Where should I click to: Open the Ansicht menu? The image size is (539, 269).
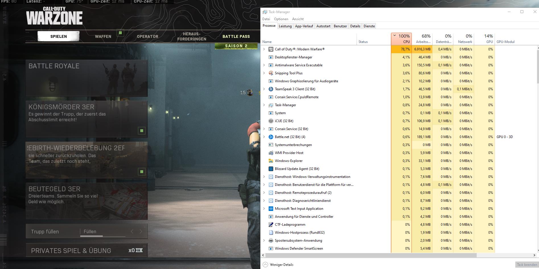point(298,19)
